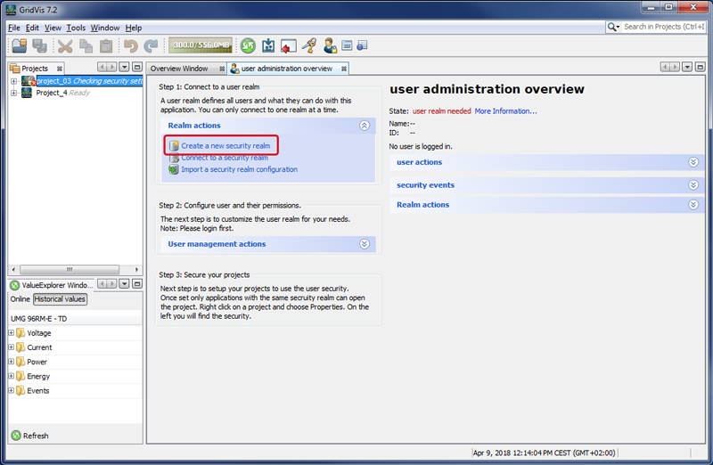Click the memory usage indicator bar
The height and width of the screenshot is (465, 713).
click(200, 45)
